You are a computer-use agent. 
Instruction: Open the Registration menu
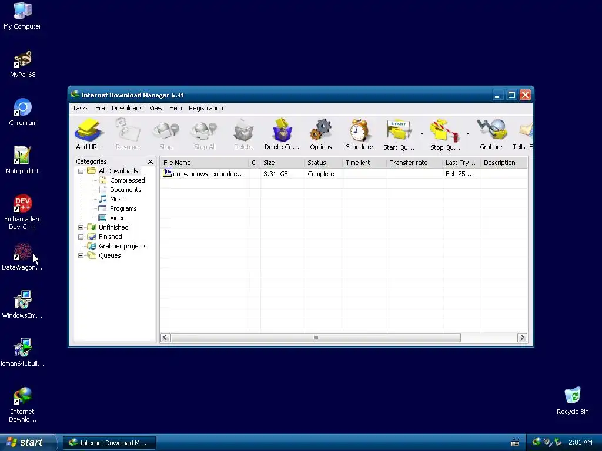(206, 108)
